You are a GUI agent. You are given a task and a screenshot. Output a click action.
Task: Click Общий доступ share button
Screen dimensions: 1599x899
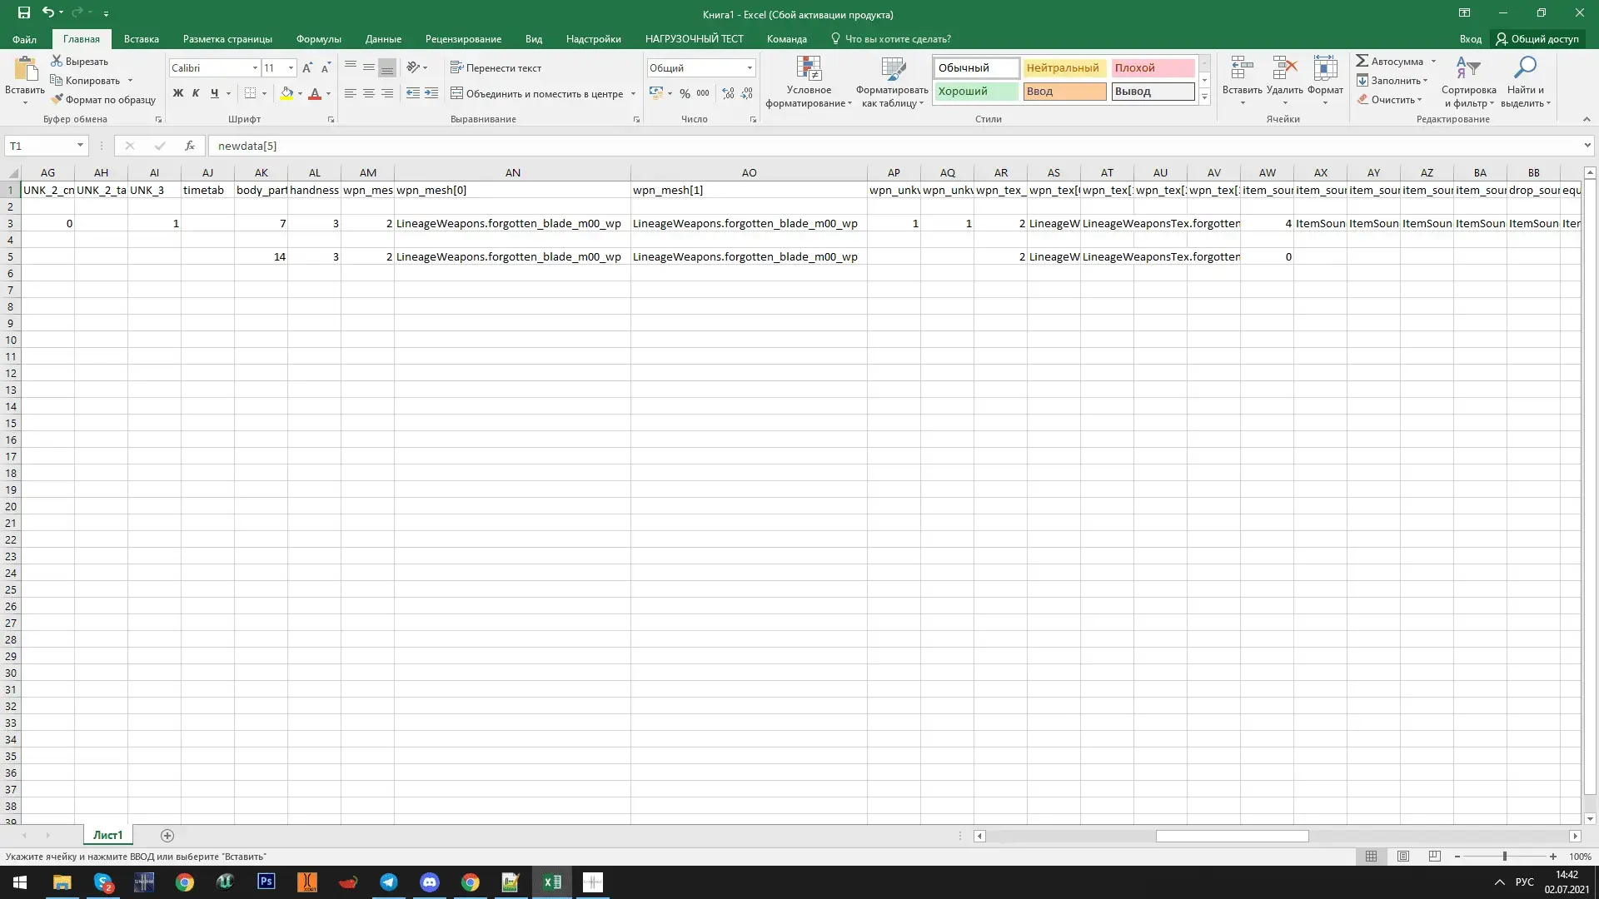tap(1537, 39)
